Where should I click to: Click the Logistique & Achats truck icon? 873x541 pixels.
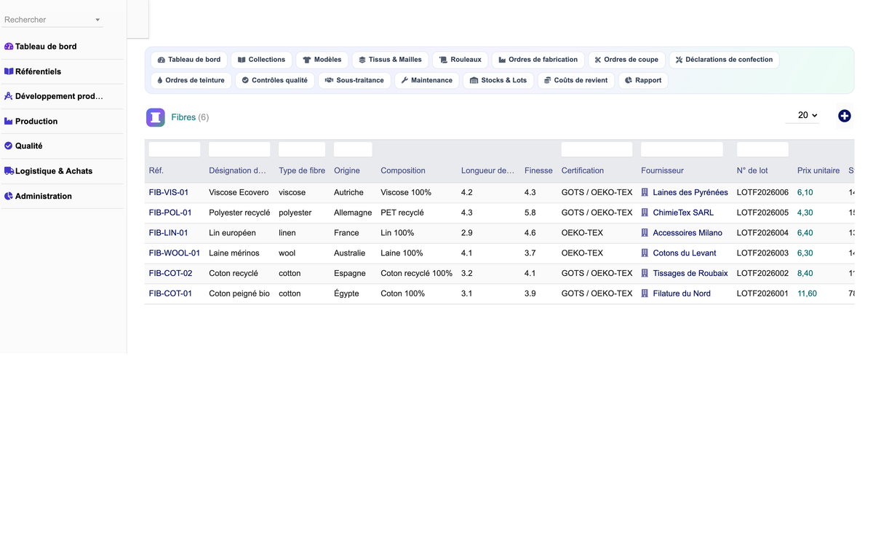pos(9,171)
